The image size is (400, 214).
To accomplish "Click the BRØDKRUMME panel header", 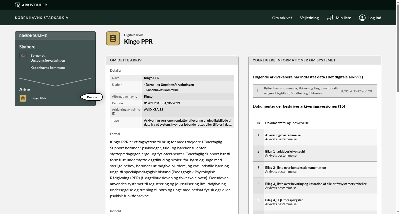I will click(x=55, y=36).
